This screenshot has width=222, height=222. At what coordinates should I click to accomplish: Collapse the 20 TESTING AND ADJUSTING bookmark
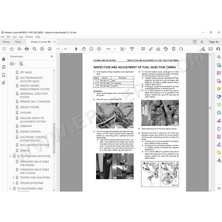tap(10, 156)
